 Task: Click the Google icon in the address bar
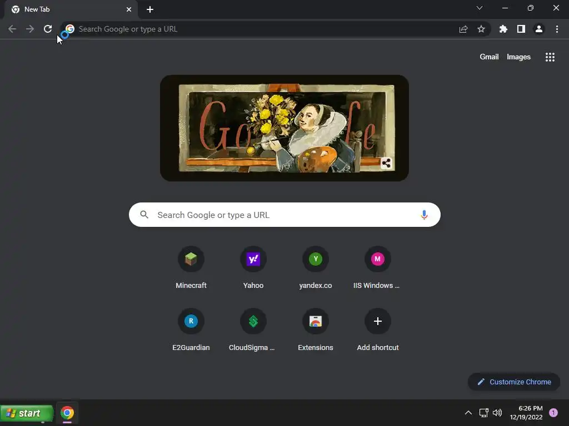point(70,29)
